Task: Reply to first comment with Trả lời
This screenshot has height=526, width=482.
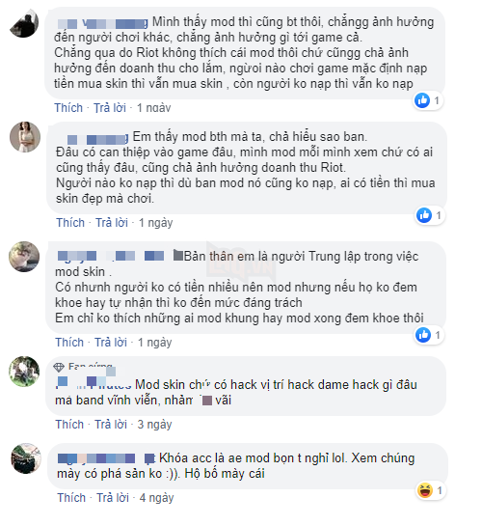Action: point(110,108)
